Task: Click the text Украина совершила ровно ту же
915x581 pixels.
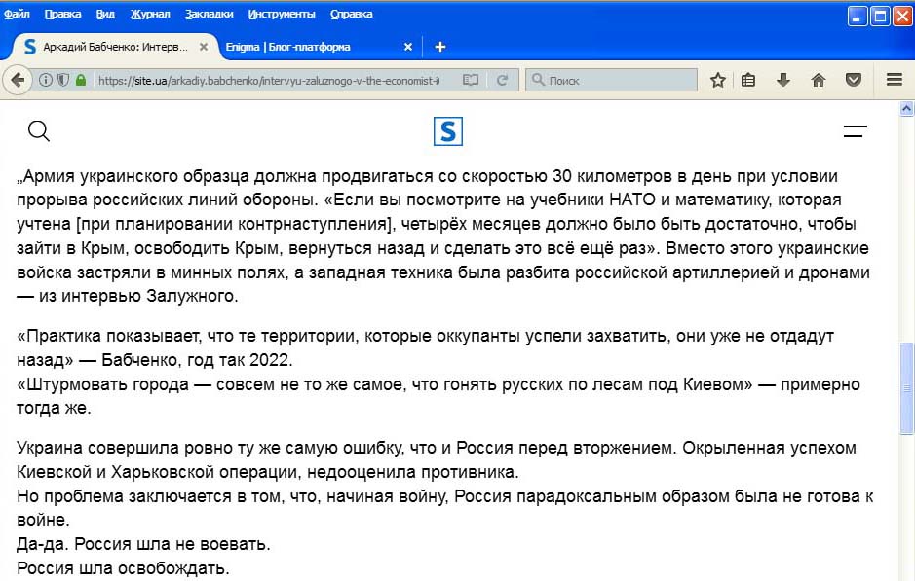Action: pyautogui.click(x=436, y=459)
